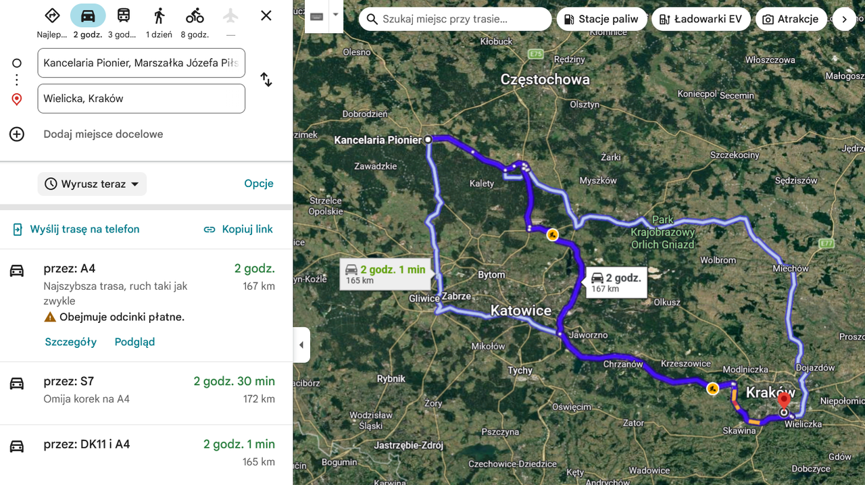
Task: Choose the walking travel mode
Action: pyautogui.click(x=159, y=16)
